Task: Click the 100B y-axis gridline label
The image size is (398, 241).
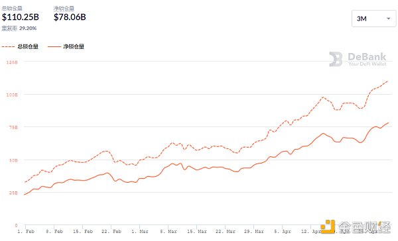Action: click(x=12, y=95)
